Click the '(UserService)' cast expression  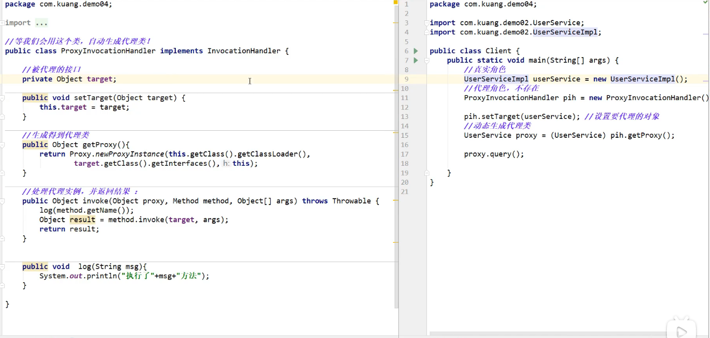tap(578, 136)
